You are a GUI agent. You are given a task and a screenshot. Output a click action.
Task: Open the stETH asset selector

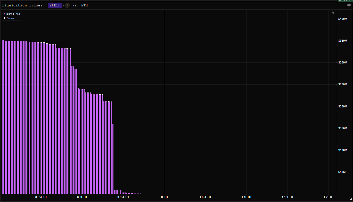point(55,5)
